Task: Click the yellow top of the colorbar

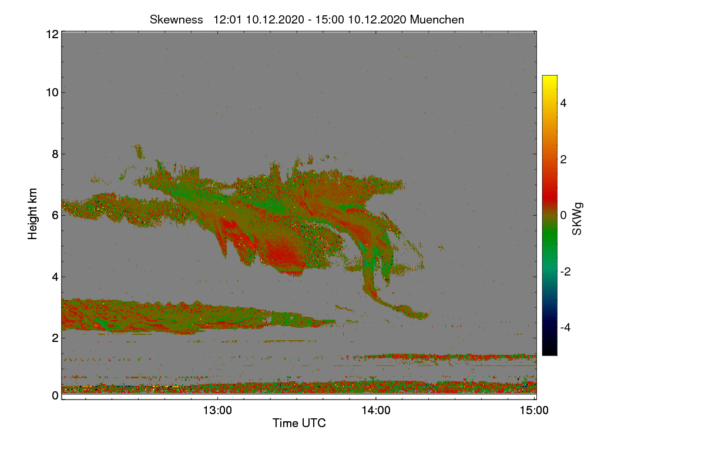Action: (549, 79)
